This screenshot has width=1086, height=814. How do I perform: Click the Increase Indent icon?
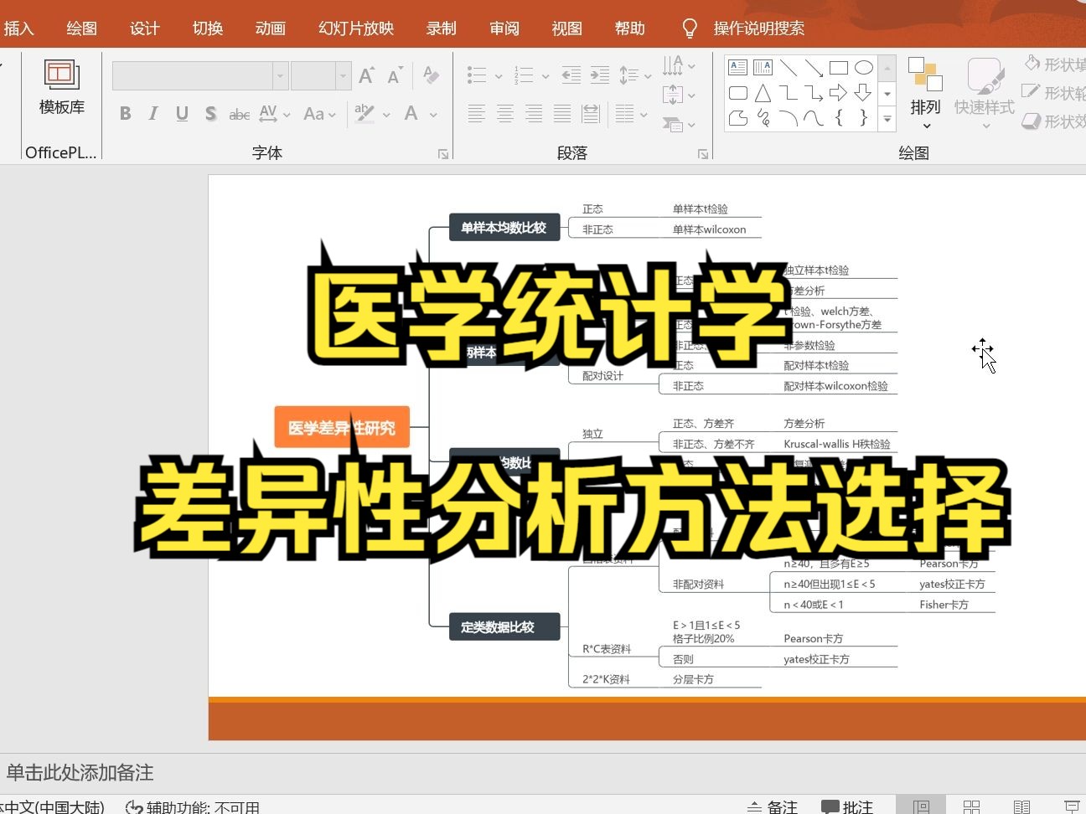click(600, 75)
